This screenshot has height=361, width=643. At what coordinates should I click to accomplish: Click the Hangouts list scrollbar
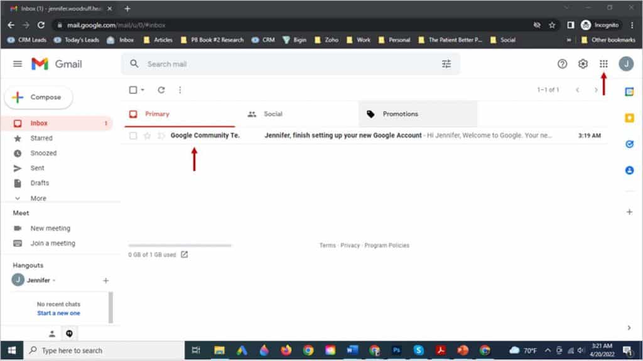pyautogui.click(x=111, y=307)
